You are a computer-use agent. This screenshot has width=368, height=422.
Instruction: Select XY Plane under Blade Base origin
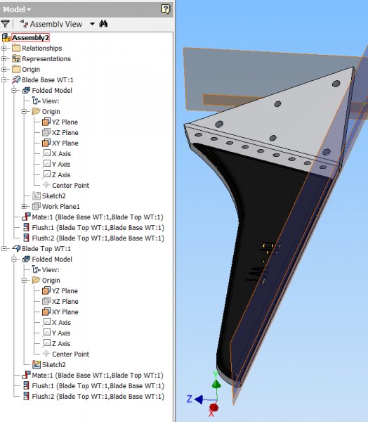pyautogui.click(x=60, y=143)
